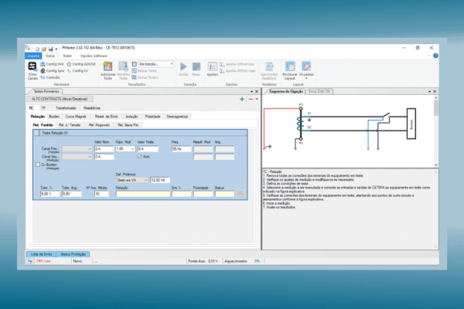Toggle the Auto checkbox
Image resolution: width=464 pixels, height=309 pixels.
[139, 156]
